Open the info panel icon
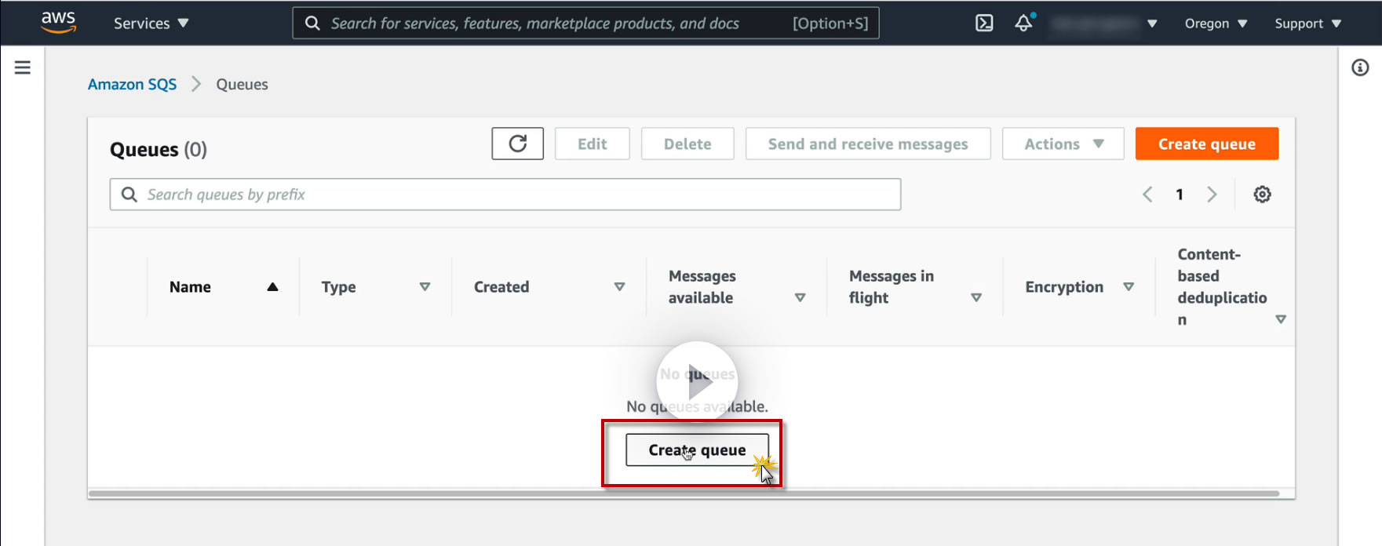The image size is (1382, 546). point(1360,67)
